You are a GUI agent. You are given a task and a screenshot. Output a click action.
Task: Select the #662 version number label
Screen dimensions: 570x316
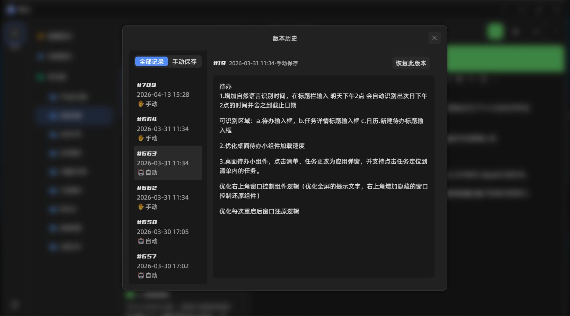[147, 188]
